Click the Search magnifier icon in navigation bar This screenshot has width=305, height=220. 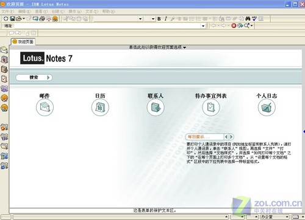pyautogui.click(x=246, y=26)
